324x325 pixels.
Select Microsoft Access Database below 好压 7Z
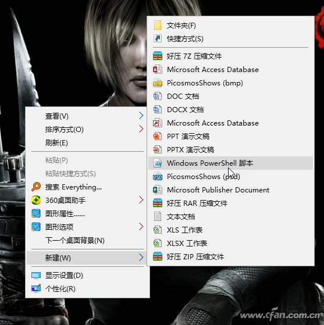point(231,70)
